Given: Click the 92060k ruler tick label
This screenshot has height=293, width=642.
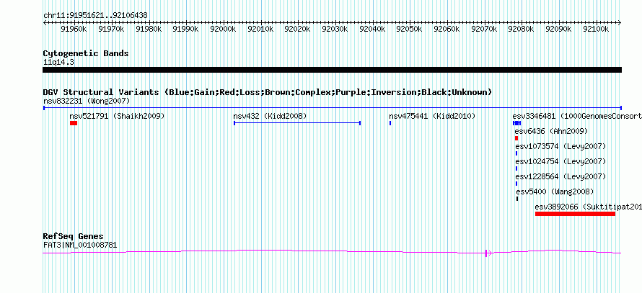Looking at the screenshot, I should point(447,30).
